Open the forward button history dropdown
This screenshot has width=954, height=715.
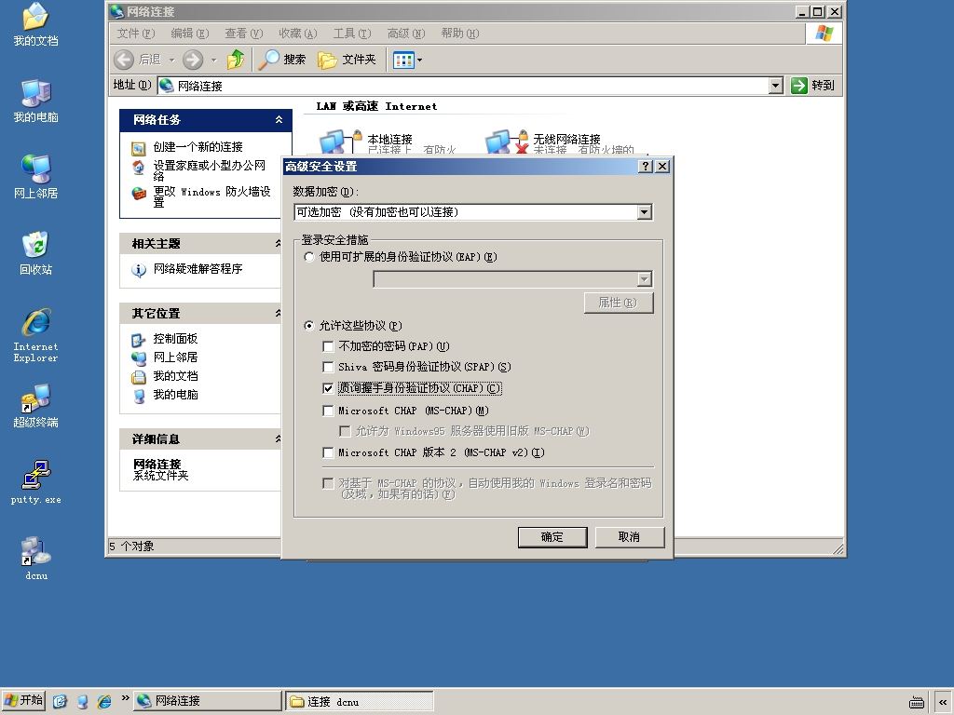tap(213, 60)
